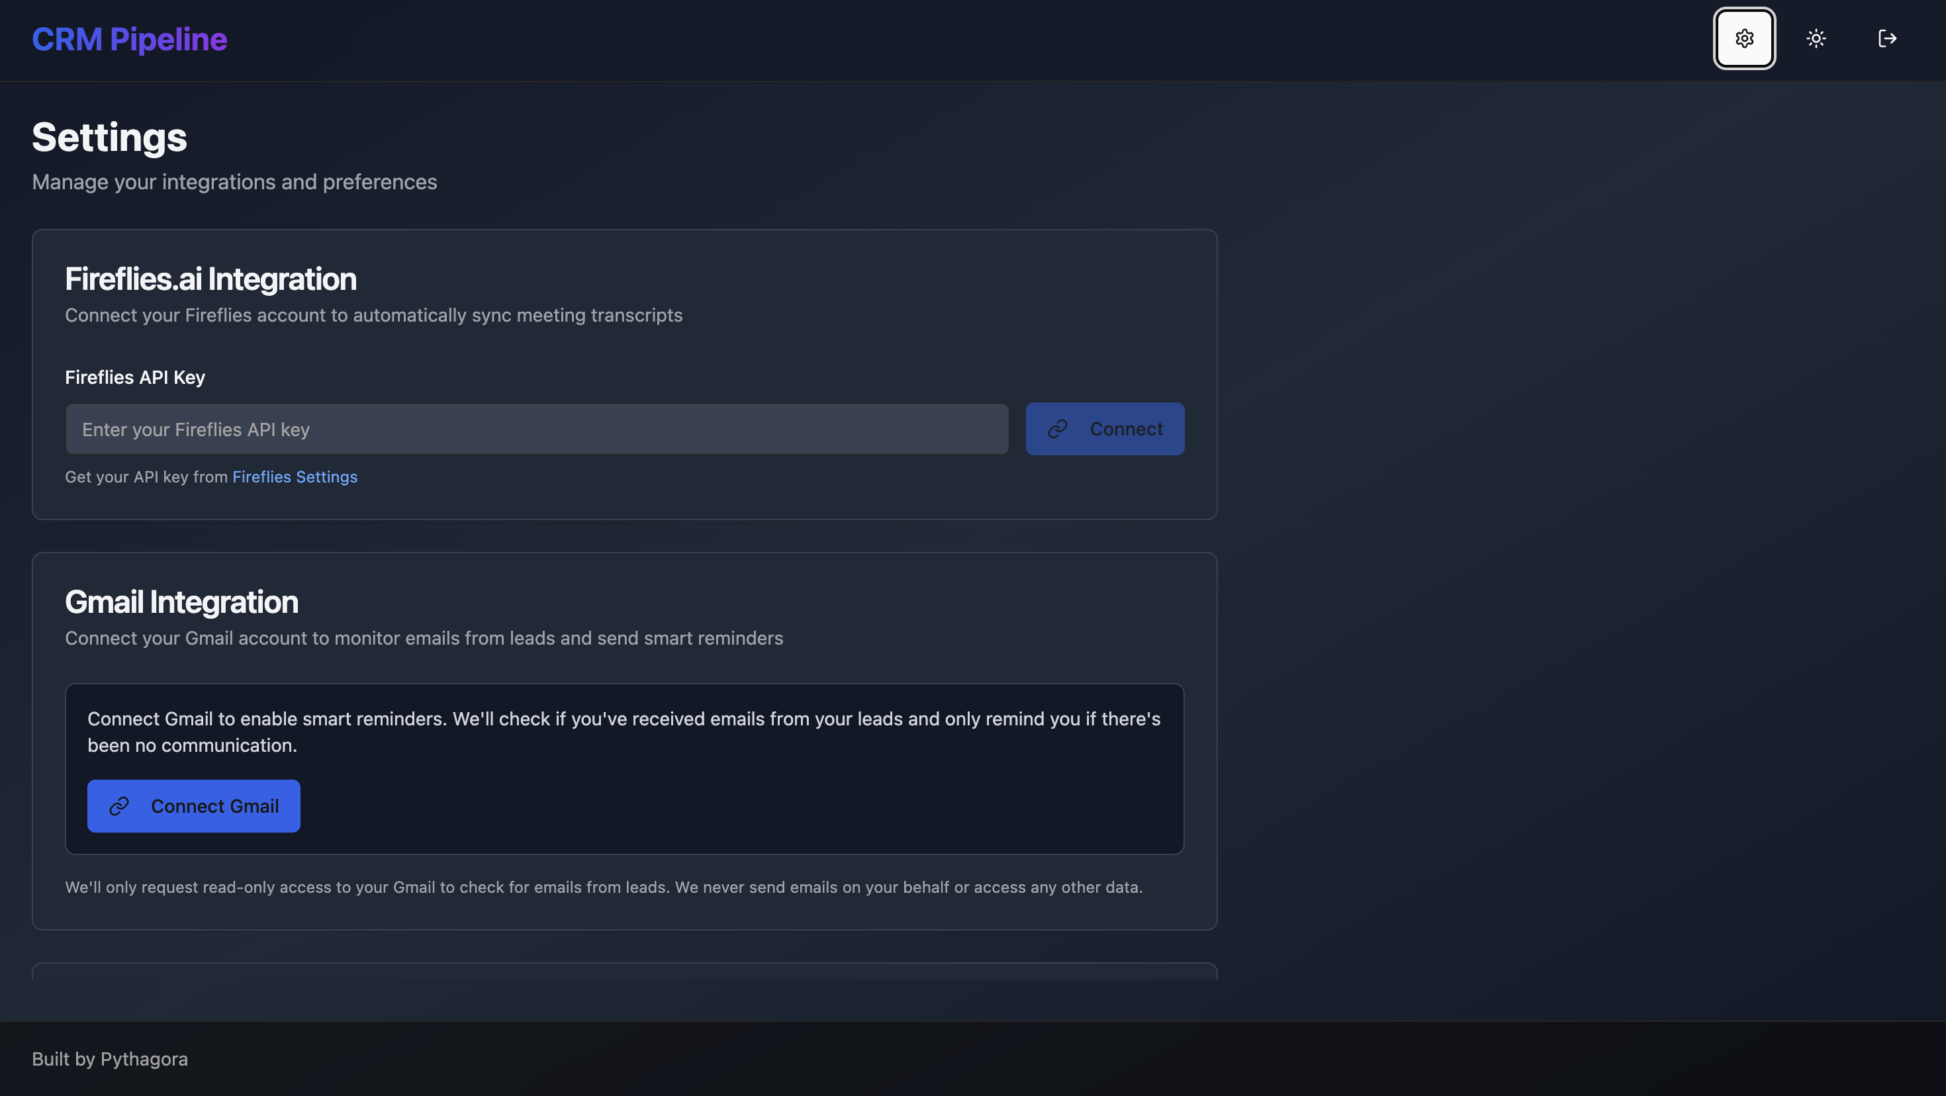Log out via the sign-out icon
Screen dimensions: 1946x1096
coord(1887,38)
